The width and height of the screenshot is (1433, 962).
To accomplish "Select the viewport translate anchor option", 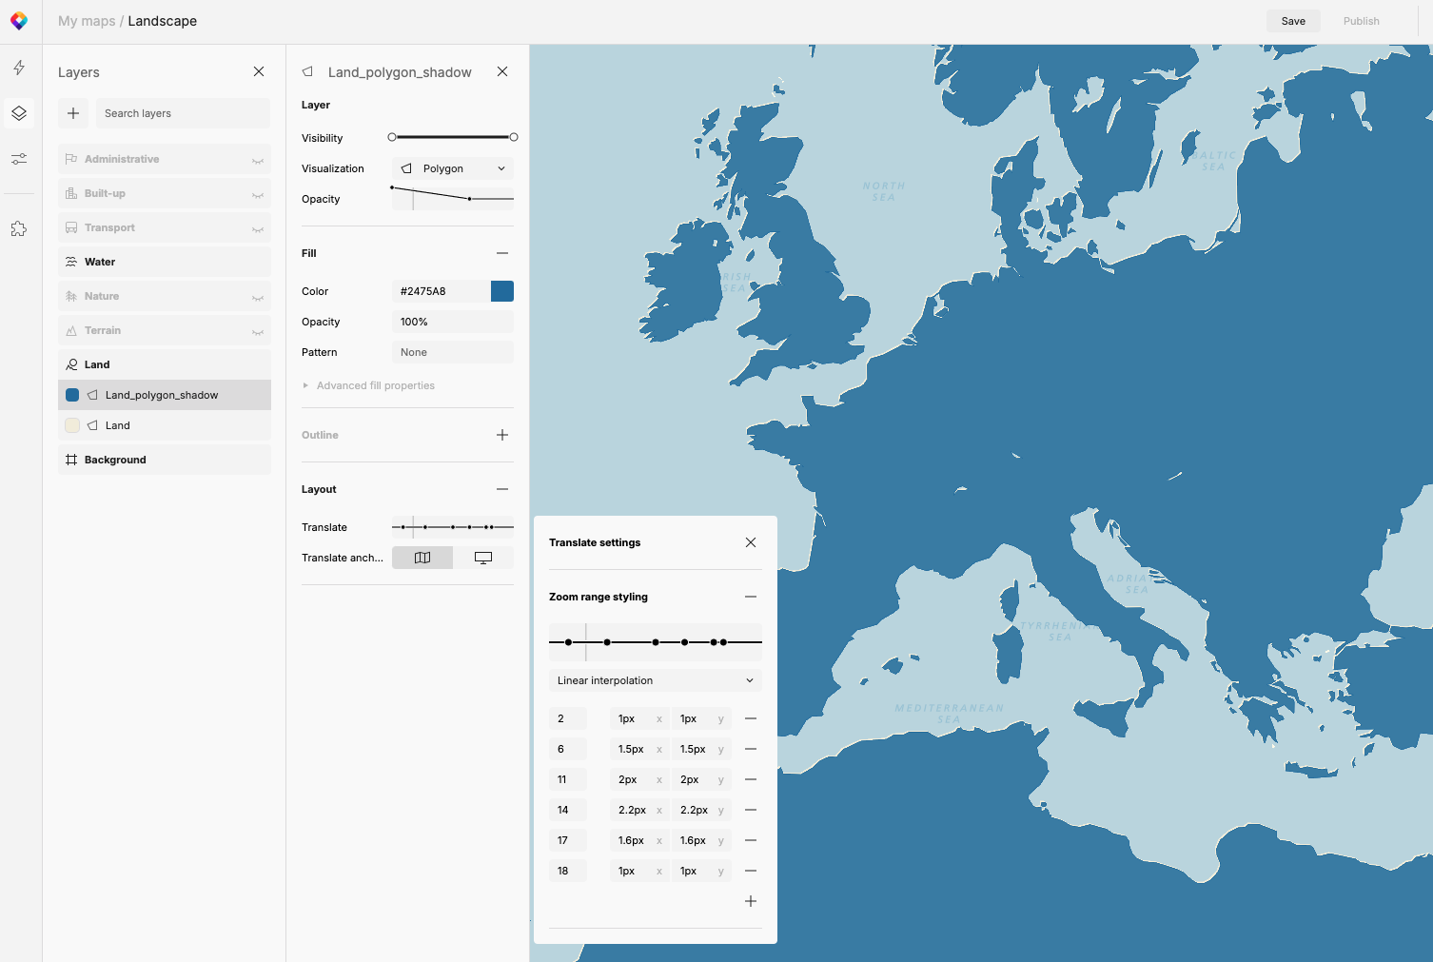I will pyautogui.click(x=483, y=558).
